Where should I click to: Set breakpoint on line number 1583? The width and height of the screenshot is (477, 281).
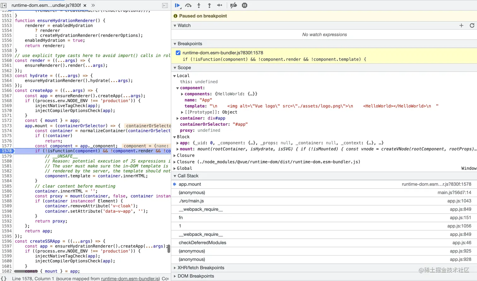[7, 176]
